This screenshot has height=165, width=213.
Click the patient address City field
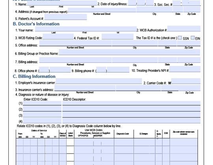154,9
